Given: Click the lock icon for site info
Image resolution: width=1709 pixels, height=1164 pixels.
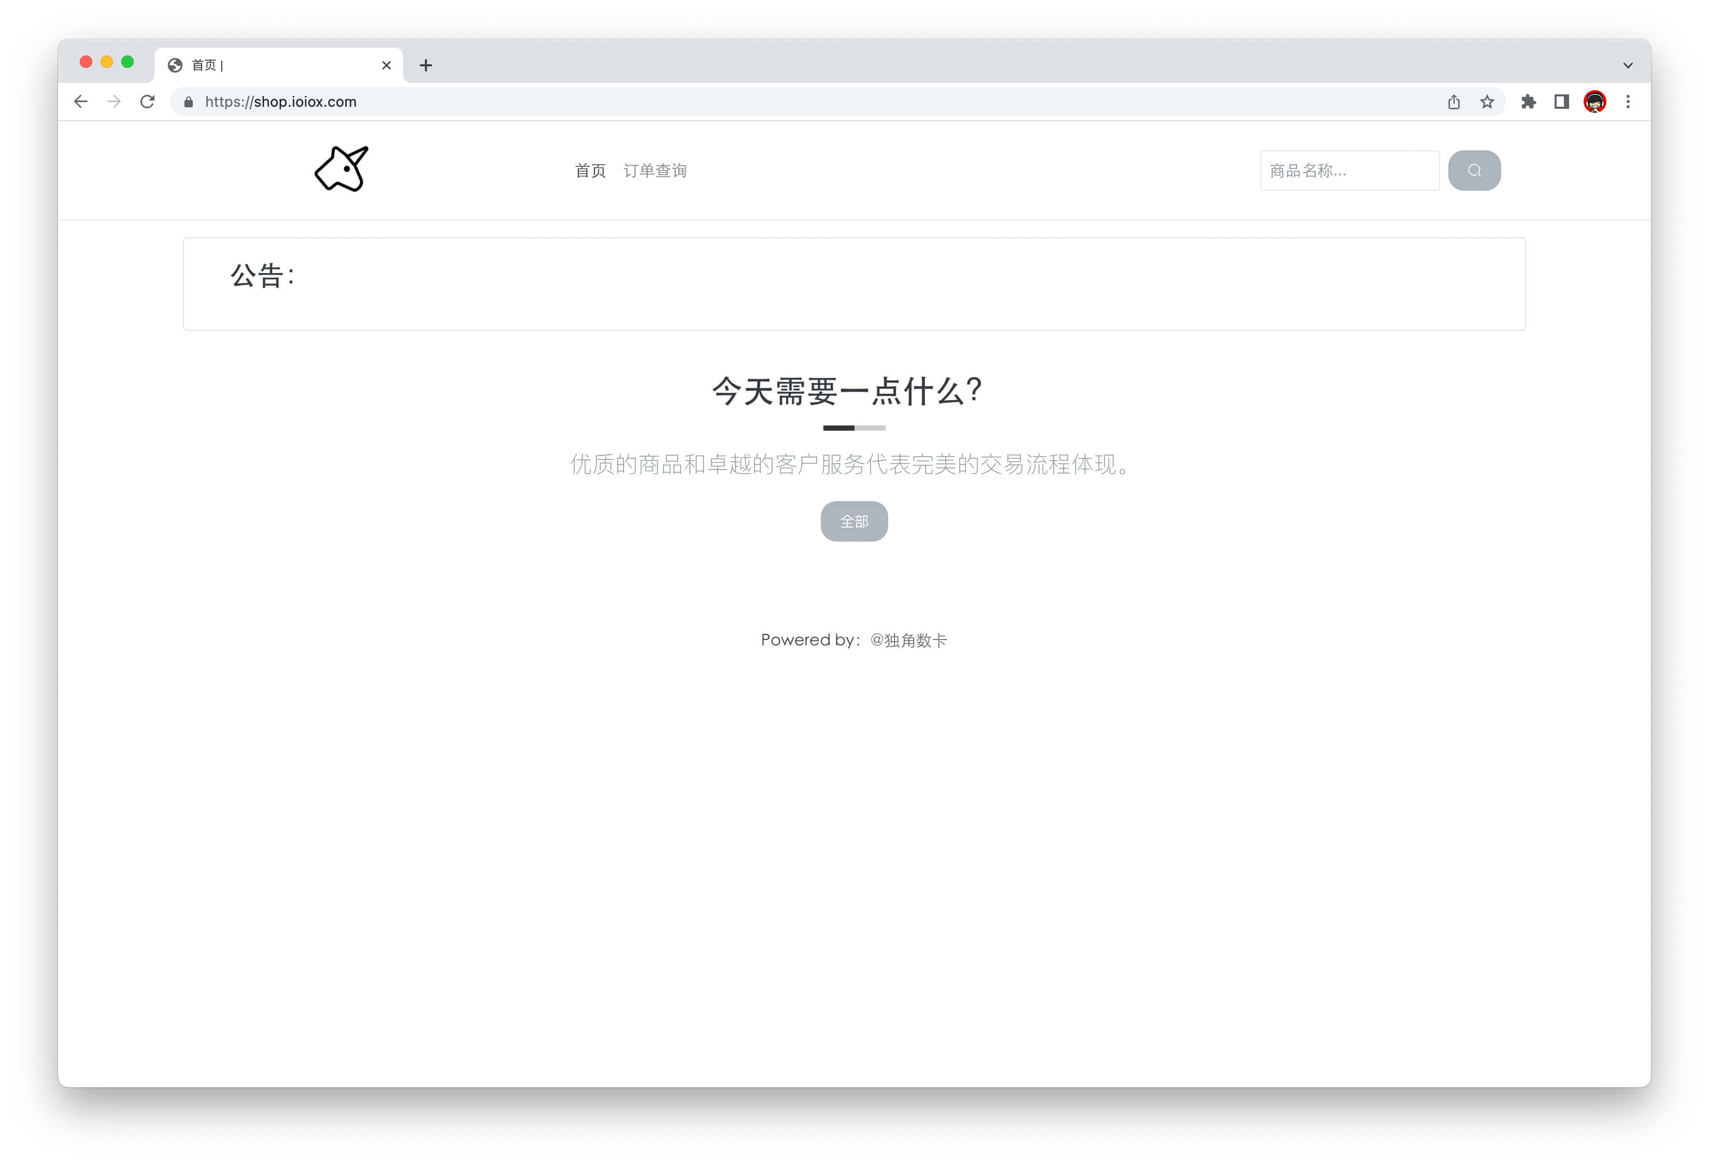Looking at the screenshot, I should click(188, 102).
